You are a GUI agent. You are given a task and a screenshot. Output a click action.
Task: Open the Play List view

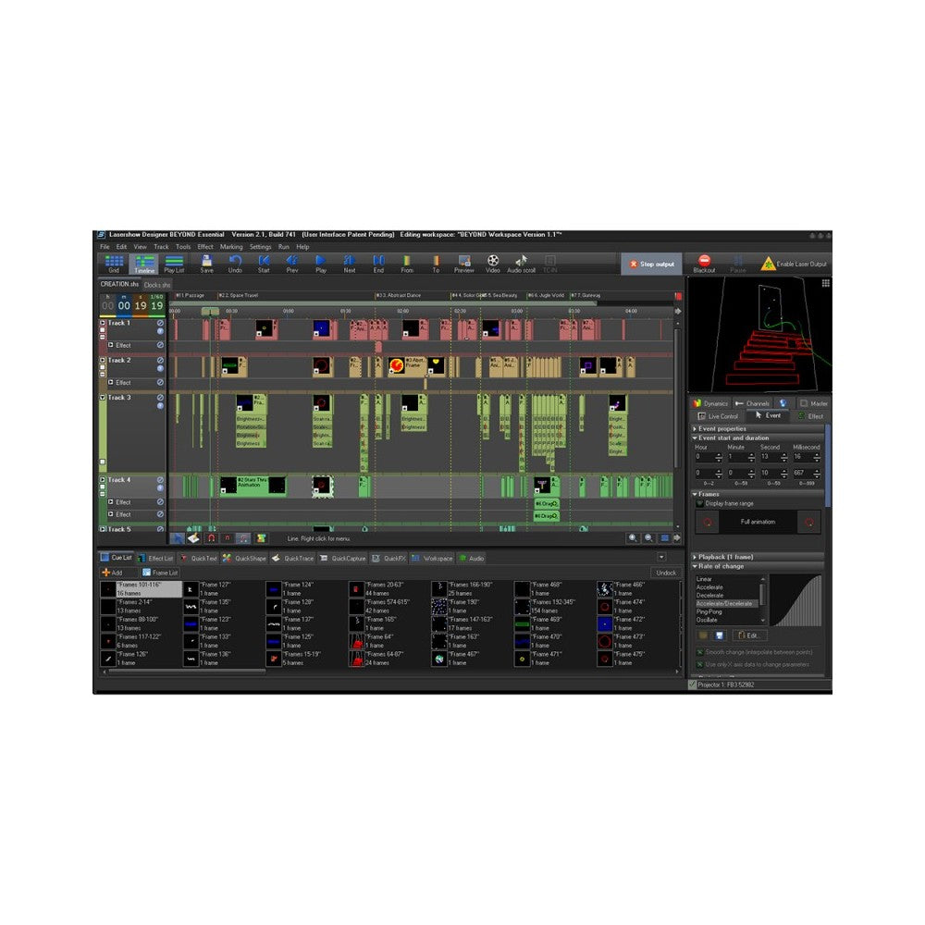[174, 264]
